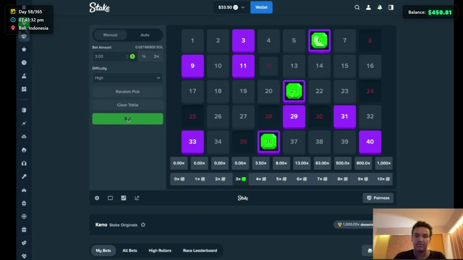463x260 pixels.
Task: Open the High Rollers tab
Action: click(x=160, y=250)
